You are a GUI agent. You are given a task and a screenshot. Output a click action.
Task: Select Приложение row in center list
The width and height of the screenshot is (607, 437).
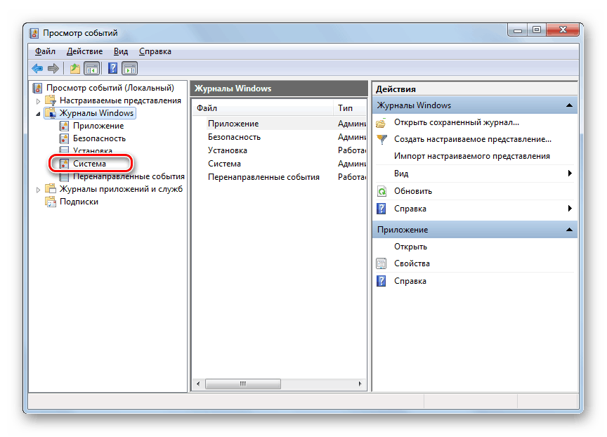pos(279,124)
